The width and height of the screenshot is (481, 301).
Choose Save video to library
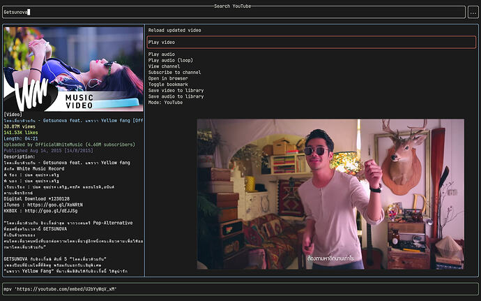176,90
